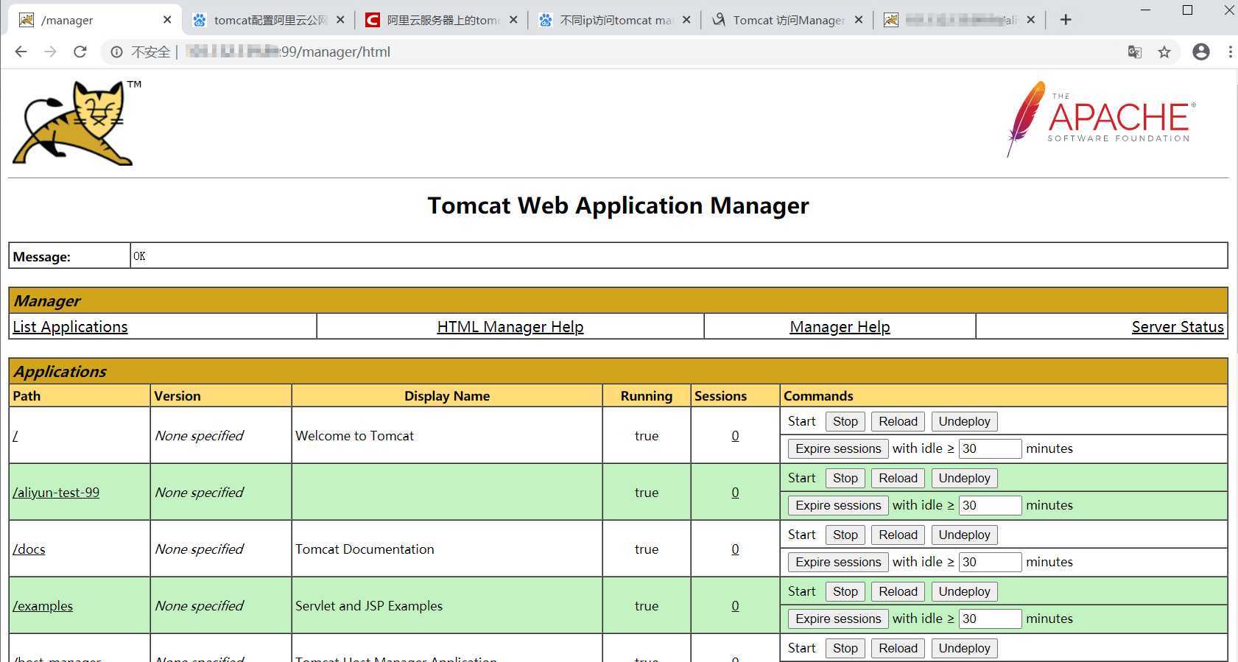This screenshot has width=1238, height=662.
Task: Open the List Applications link
Action: coord(70,327)
